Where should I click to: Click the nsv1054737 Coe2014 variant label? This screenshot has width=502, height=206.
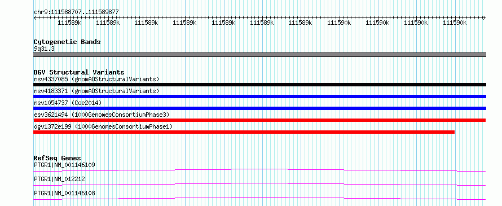(x=67, y=103)
